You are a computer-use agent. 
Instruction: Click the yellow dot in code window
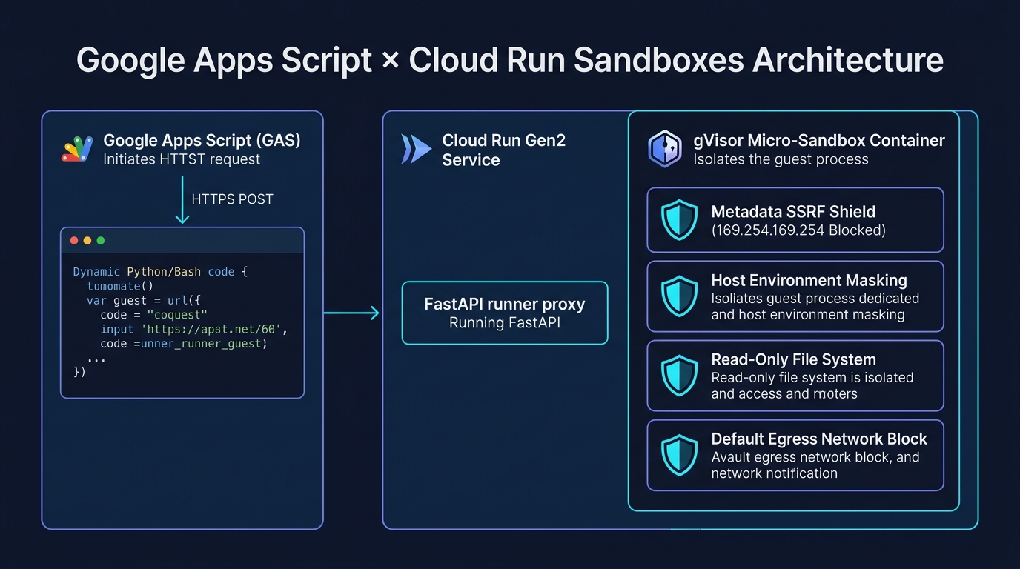[87, 241]
